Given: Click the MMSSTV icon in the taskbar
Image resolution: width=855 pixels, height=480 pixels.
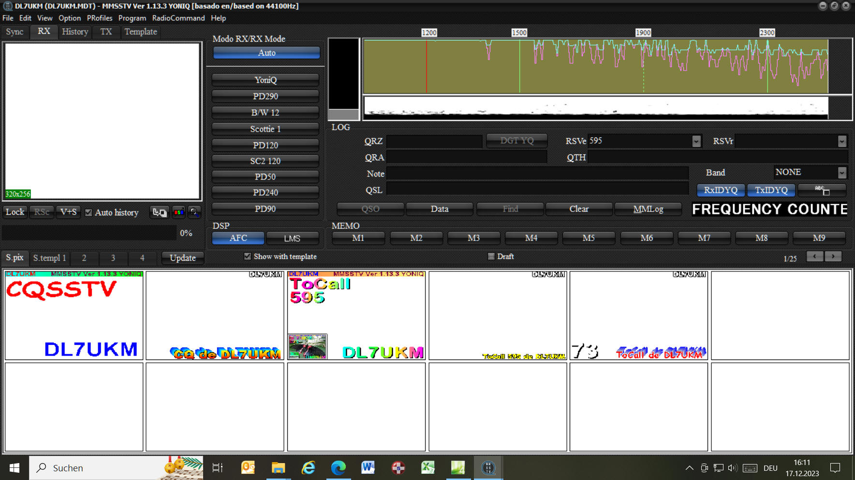Looking at the screenshot, I should tap(488, 467).
